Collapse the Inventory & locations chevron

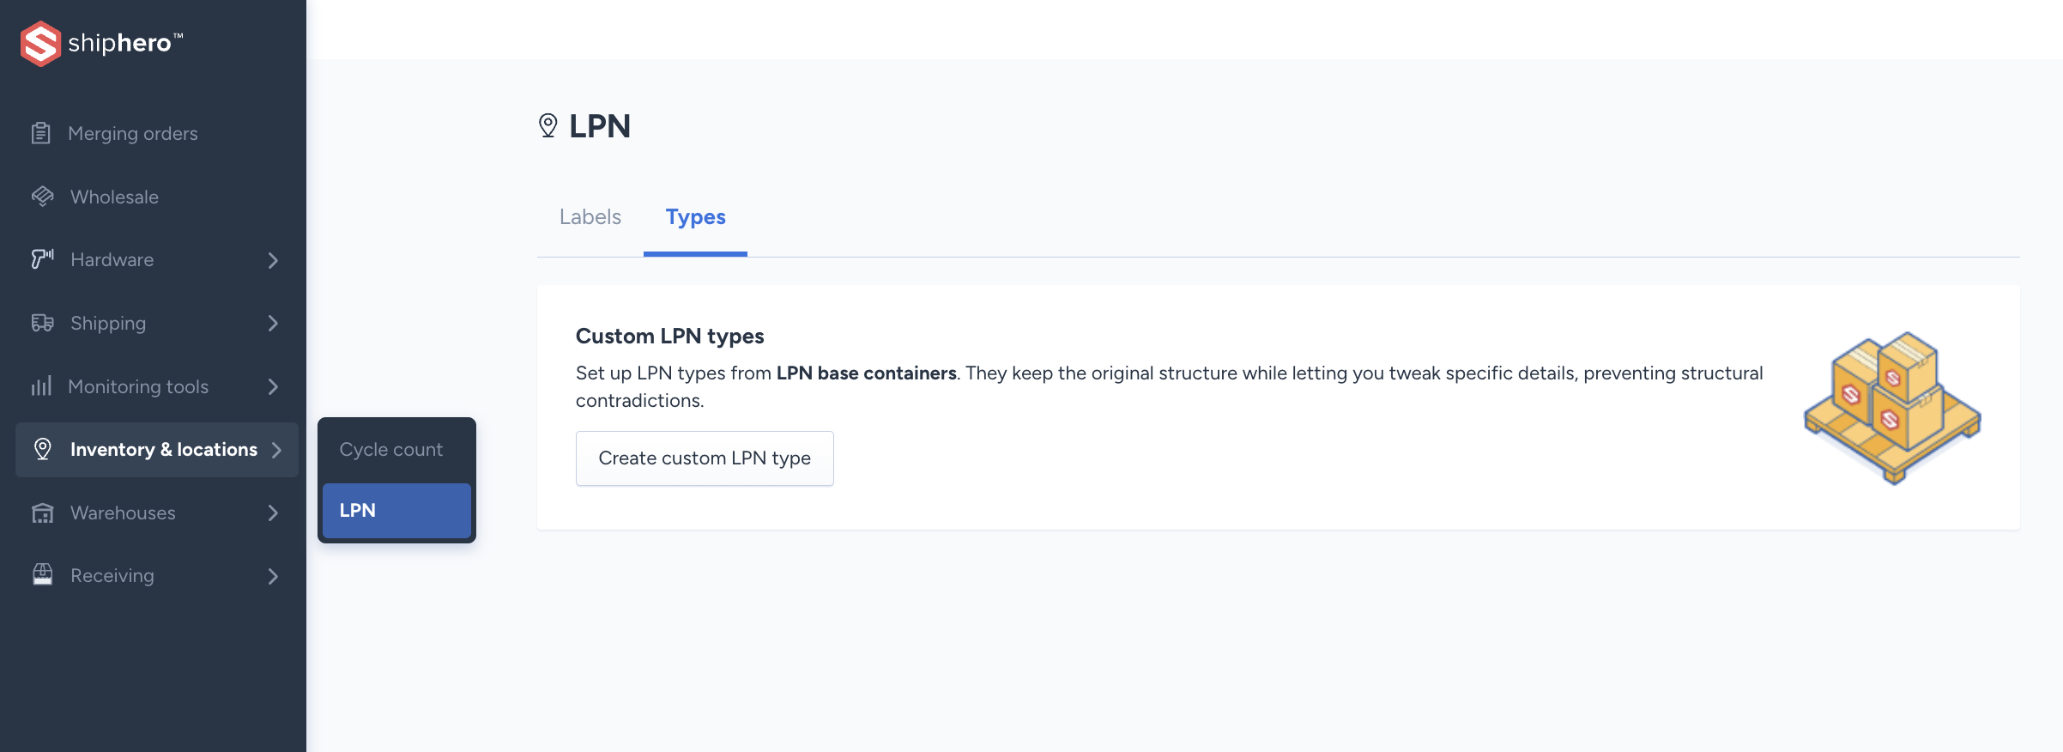coord(276,450)
